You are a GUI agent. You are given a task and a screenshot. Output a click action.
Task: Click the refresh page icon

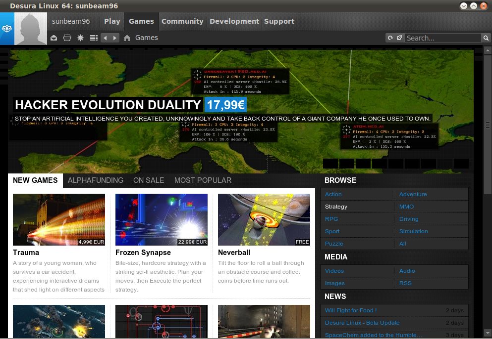pyautogui.click(x=390, y=38)
